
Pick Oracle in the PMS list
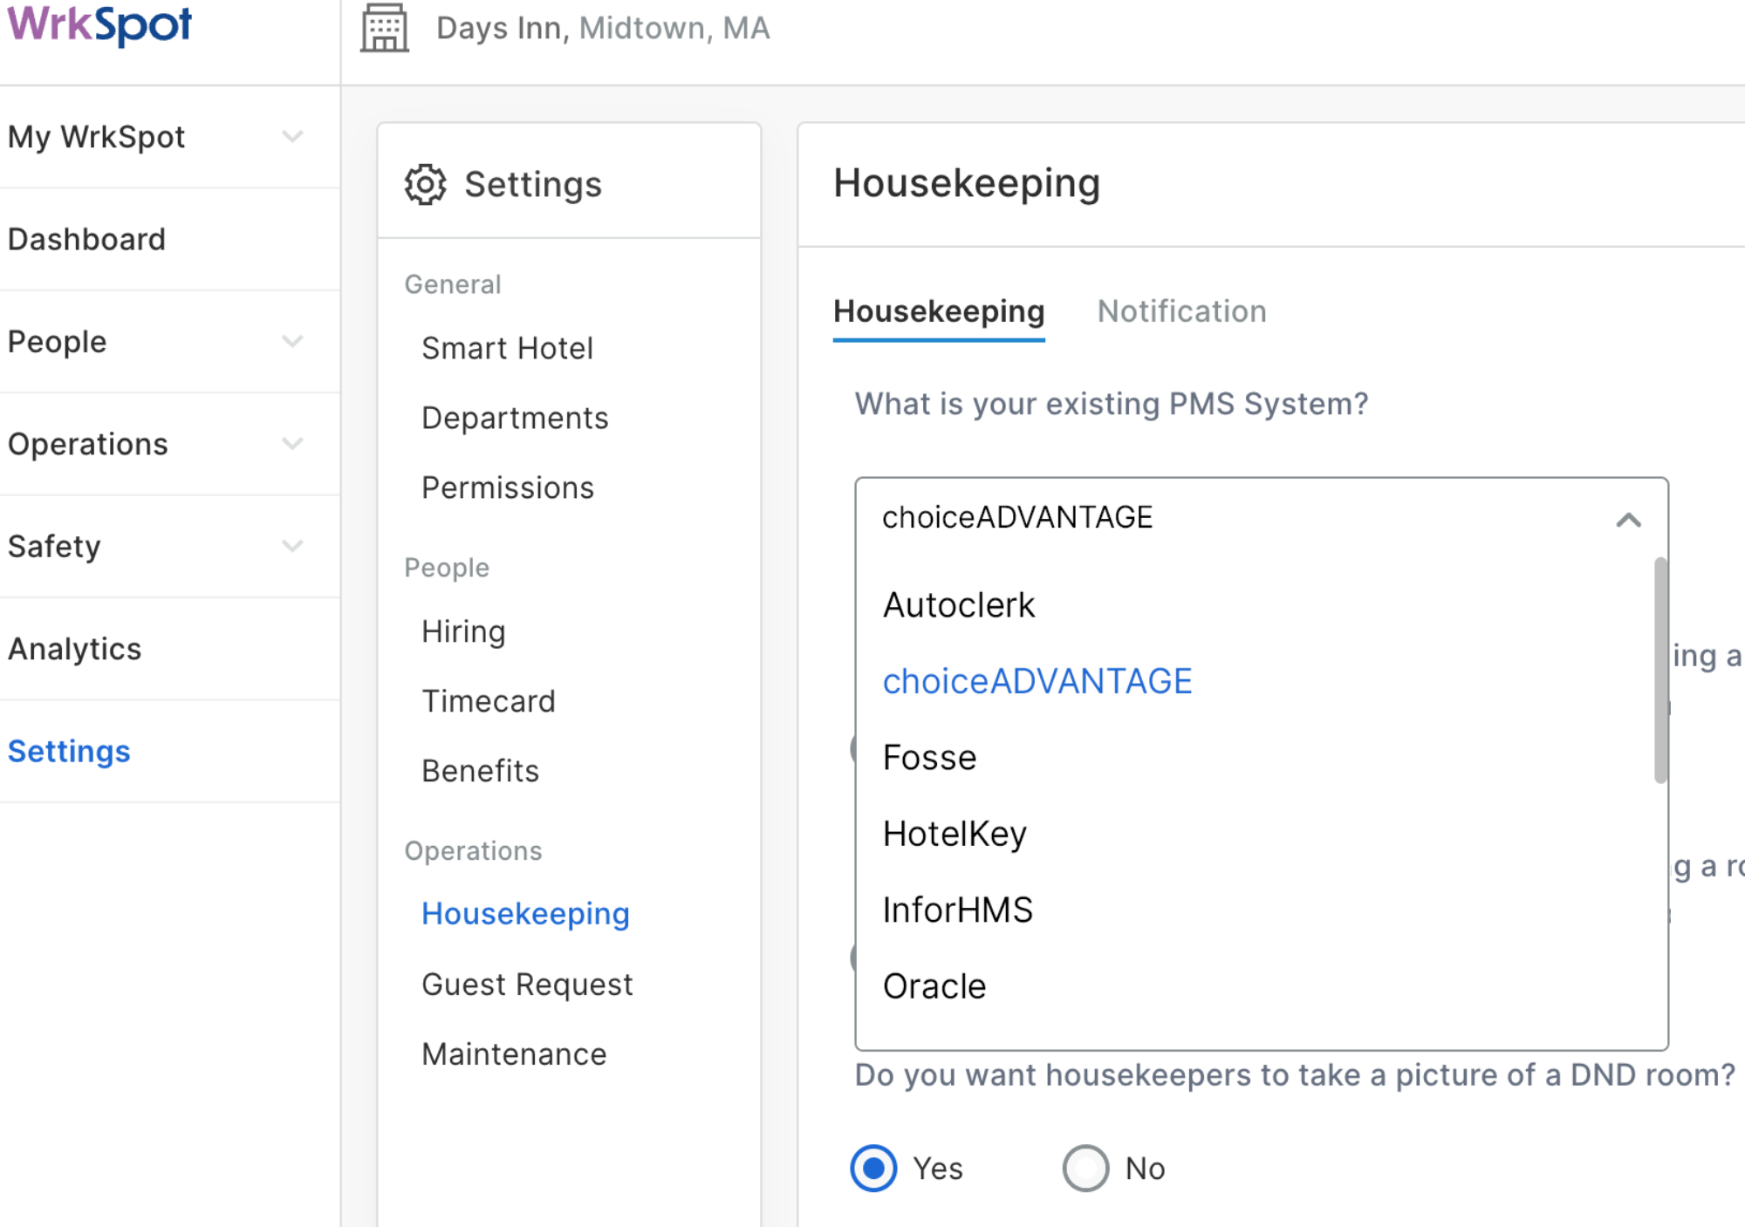click(x=934, y=986)
